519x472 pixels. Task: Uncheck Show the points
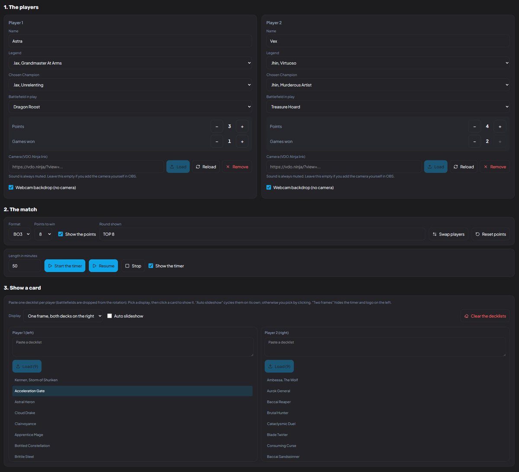click(61, 234)
